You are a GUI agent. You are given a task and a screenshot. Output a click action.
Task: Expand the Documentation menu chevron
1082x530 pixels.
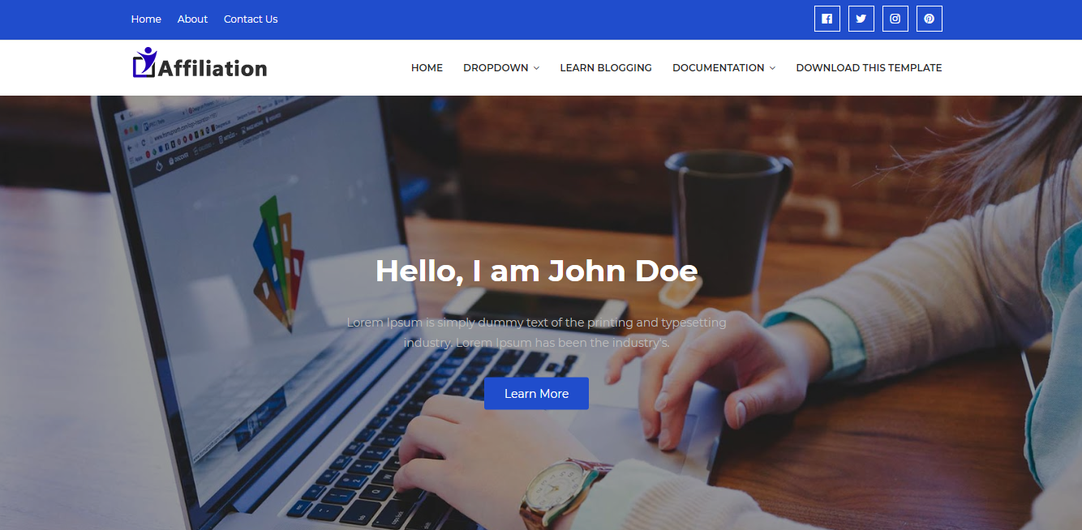(772, 68)
